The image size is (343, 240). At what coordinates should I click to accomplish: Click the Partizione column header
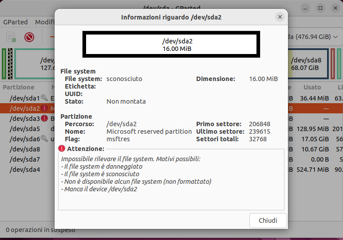(19, 87)
